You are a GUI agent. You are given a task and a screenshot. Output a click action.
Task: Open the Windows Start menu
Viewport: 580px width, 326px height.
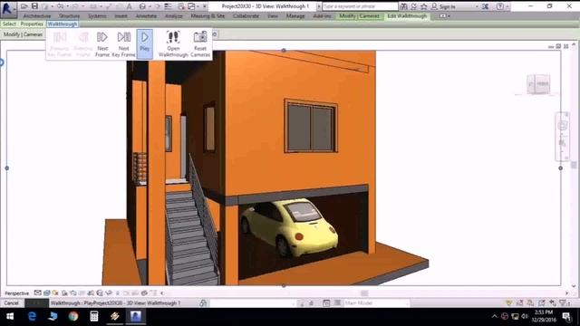10,316
